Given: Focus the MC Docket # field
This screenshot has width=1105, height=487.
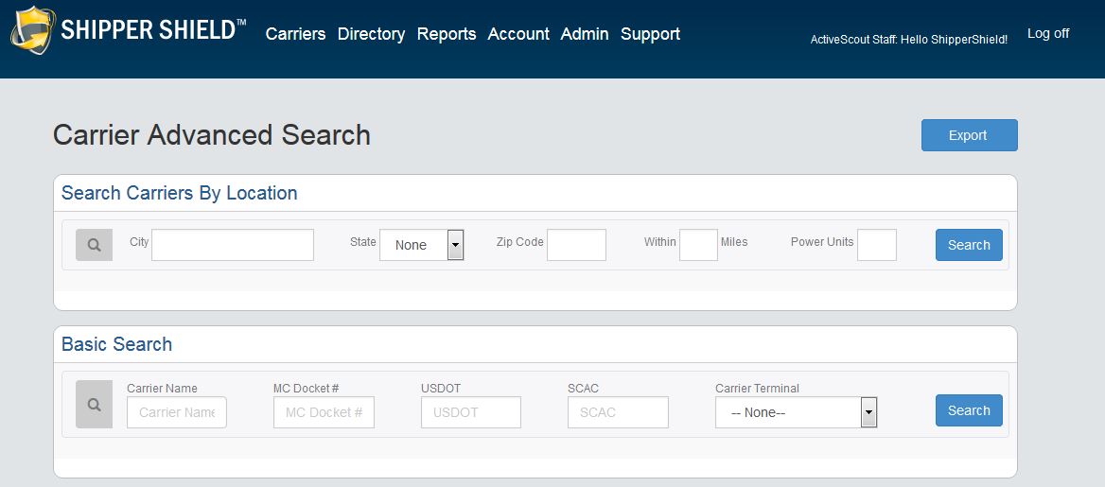Looking at the screenshot, I should pyautogui.click(x=324, y=412).
